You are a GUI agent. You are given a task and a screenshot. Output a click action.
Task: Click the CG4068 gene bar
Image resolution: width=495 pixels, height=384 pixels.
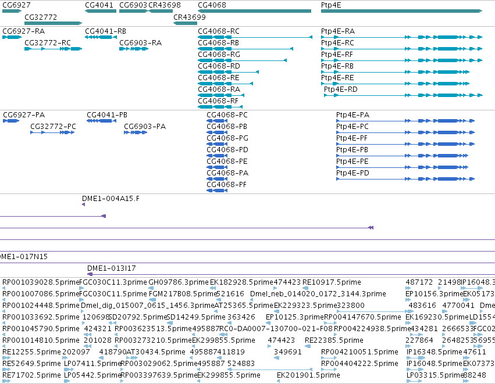pos(254,11)
